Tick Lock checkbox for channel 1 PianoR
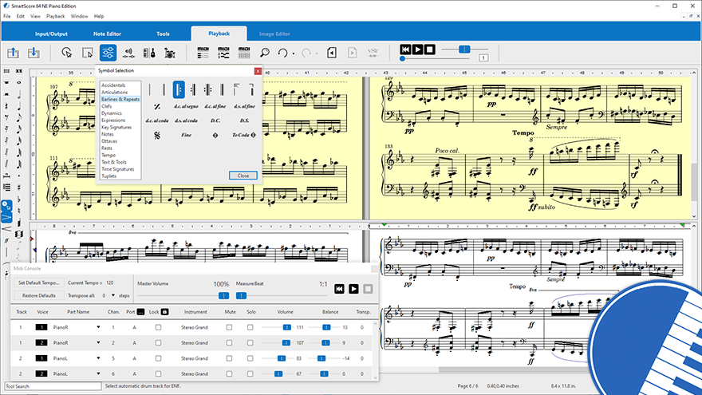 click(158, 327)
